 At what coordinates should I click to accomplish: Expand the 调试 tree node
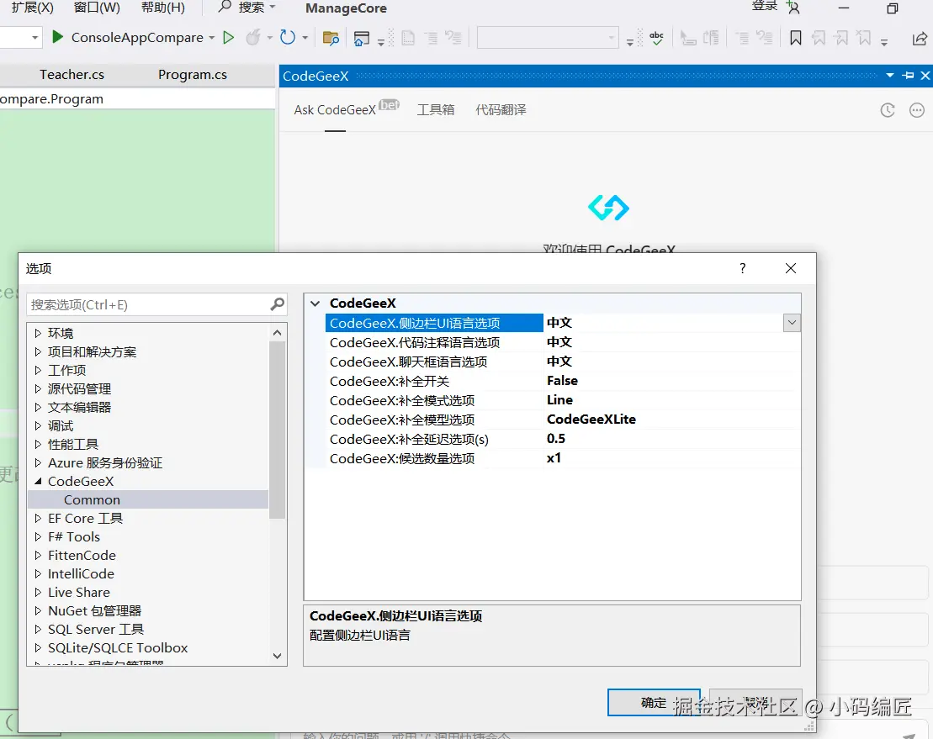[x=38, y=425]
